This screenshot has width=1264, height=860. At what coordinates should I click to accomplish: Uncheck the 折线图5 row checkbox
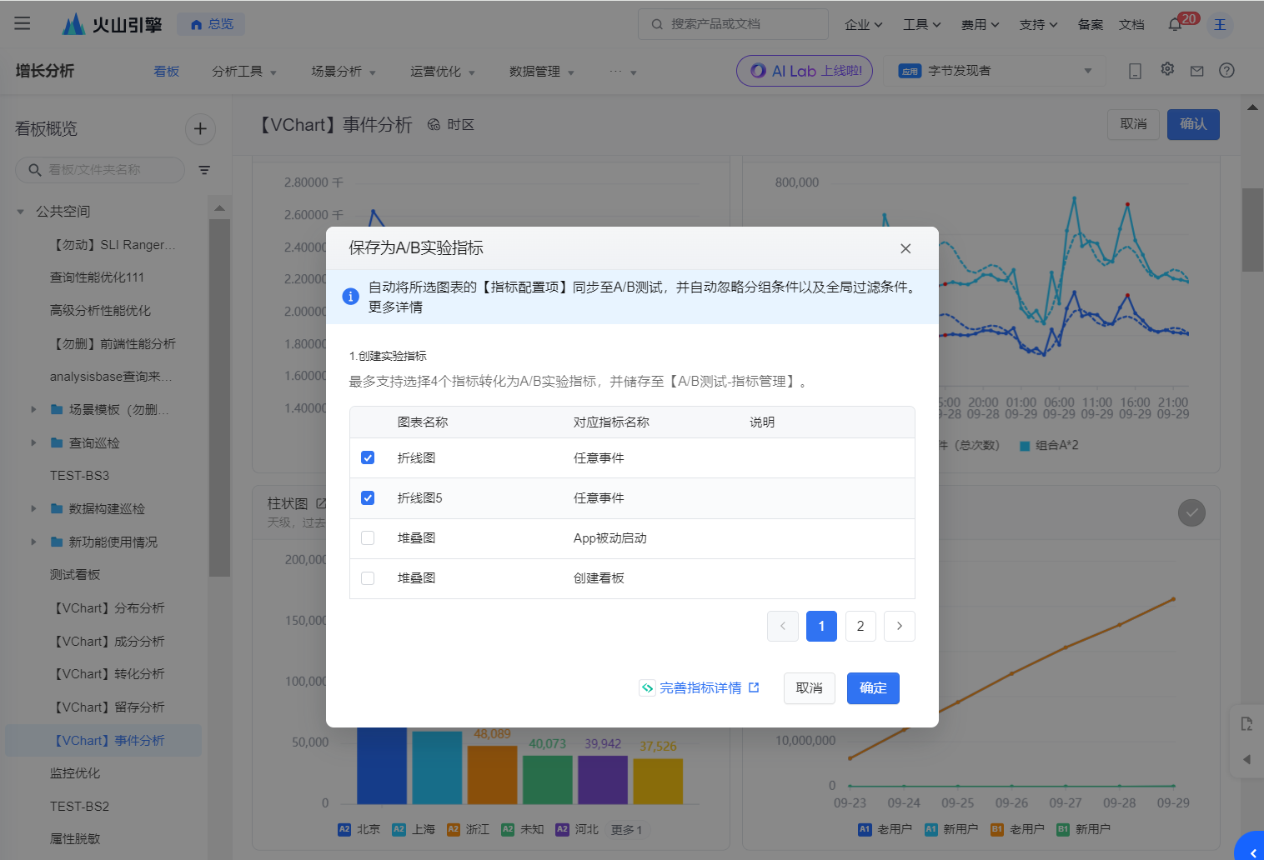[x=368, y=497]
